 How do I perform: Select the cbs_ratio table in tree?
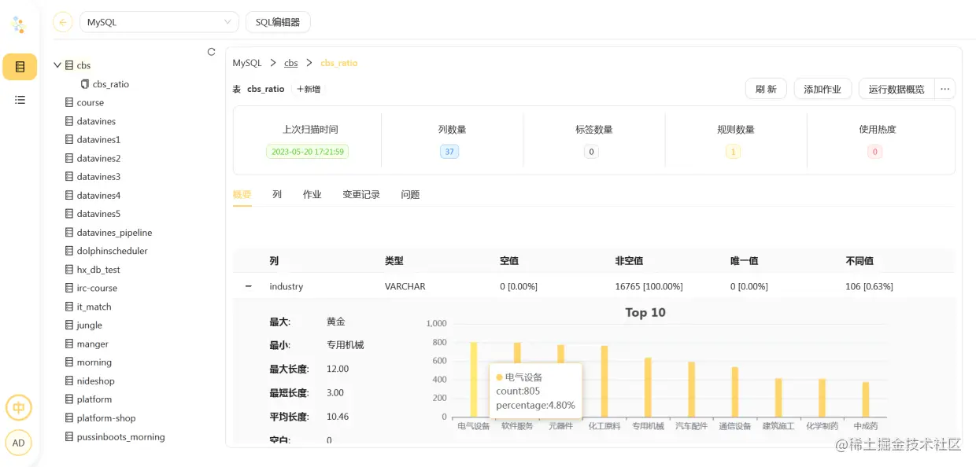coord(111,84)
